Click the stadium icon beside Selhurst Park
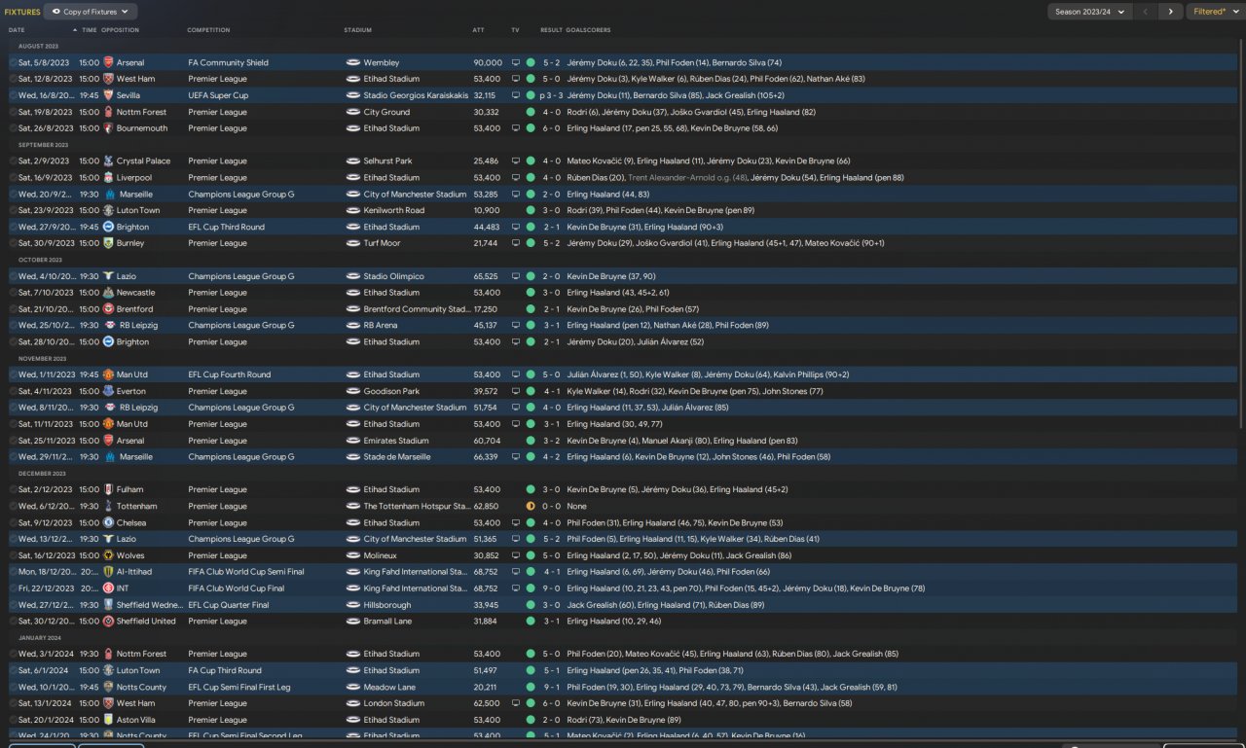Image resolution: width=1246 pixels, height=748 pixels. coord(352,161)
